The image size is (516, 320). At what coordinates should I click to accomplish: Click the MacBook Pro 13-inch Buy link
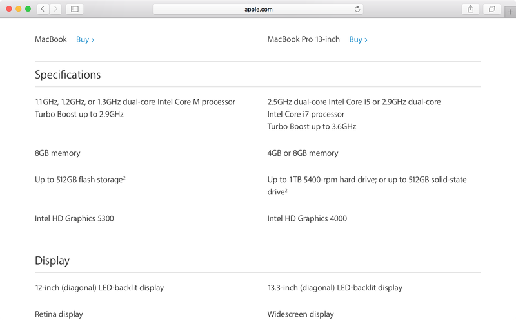358,40
